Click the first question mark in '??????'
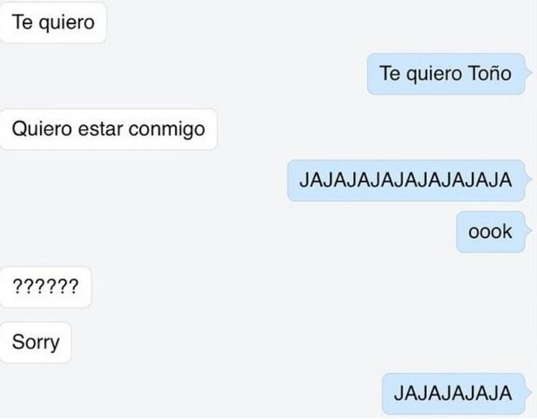Viewport: 537px width, 419px height. coord(17,287)
